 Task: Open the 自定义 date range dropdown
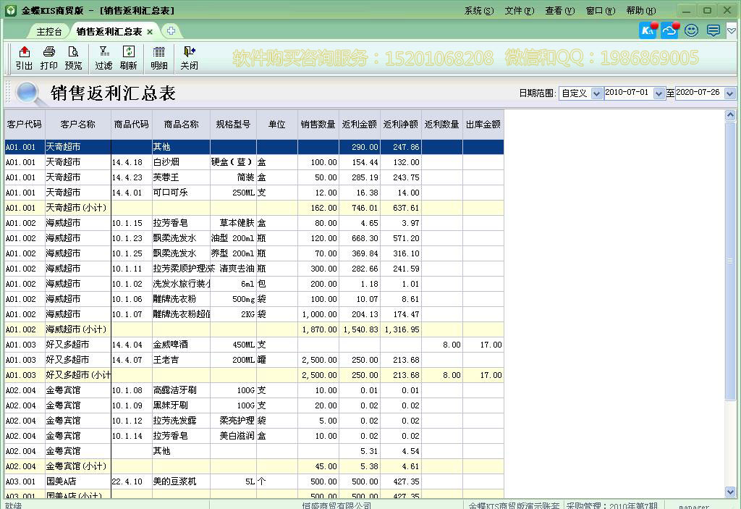595,93
